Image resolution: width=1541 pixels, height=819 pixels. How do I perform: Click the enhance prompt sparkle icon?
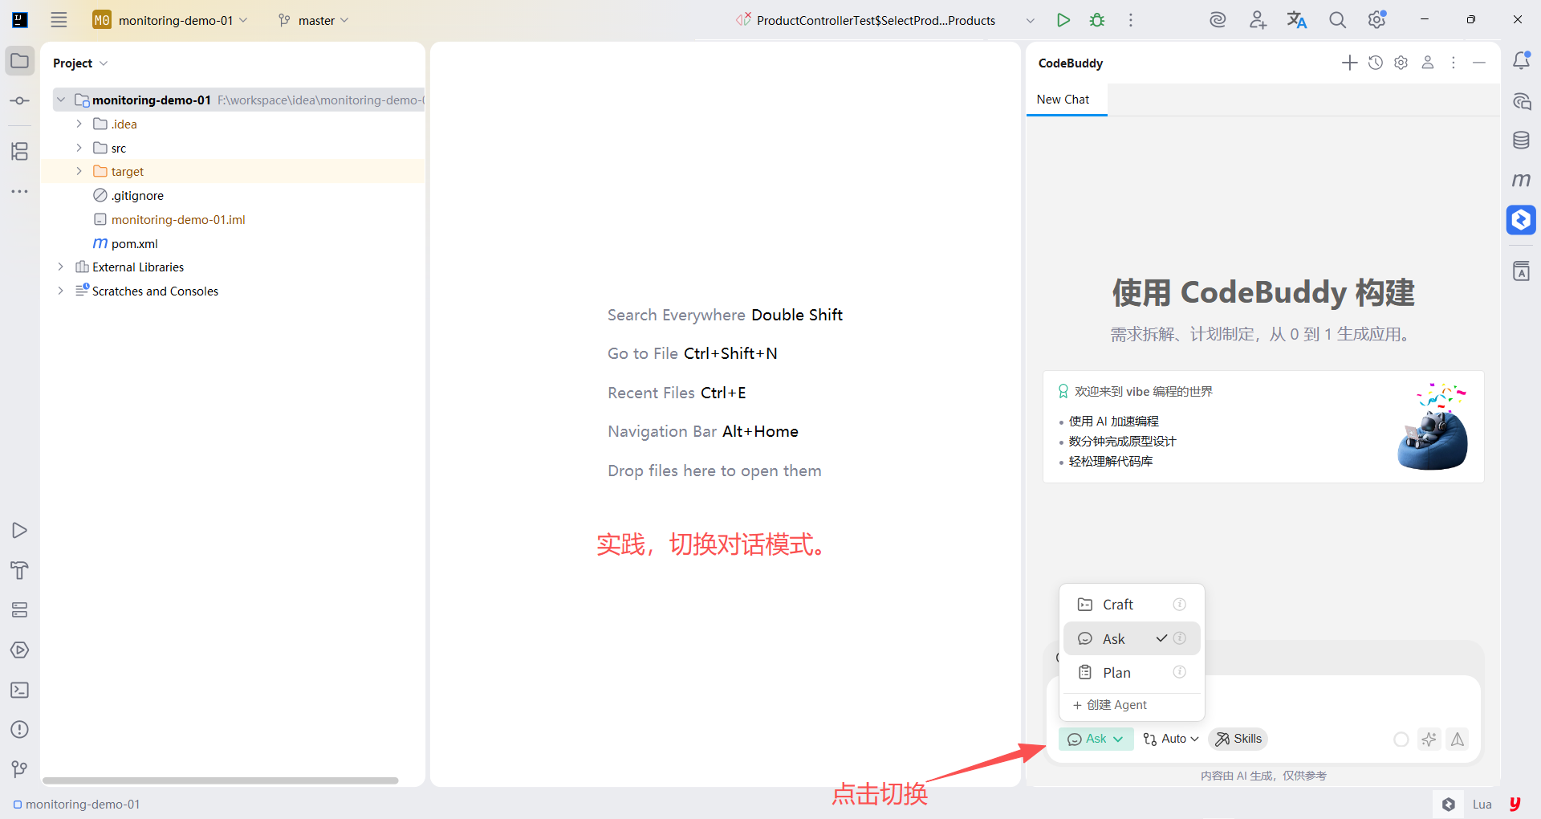coord(1429,740)
